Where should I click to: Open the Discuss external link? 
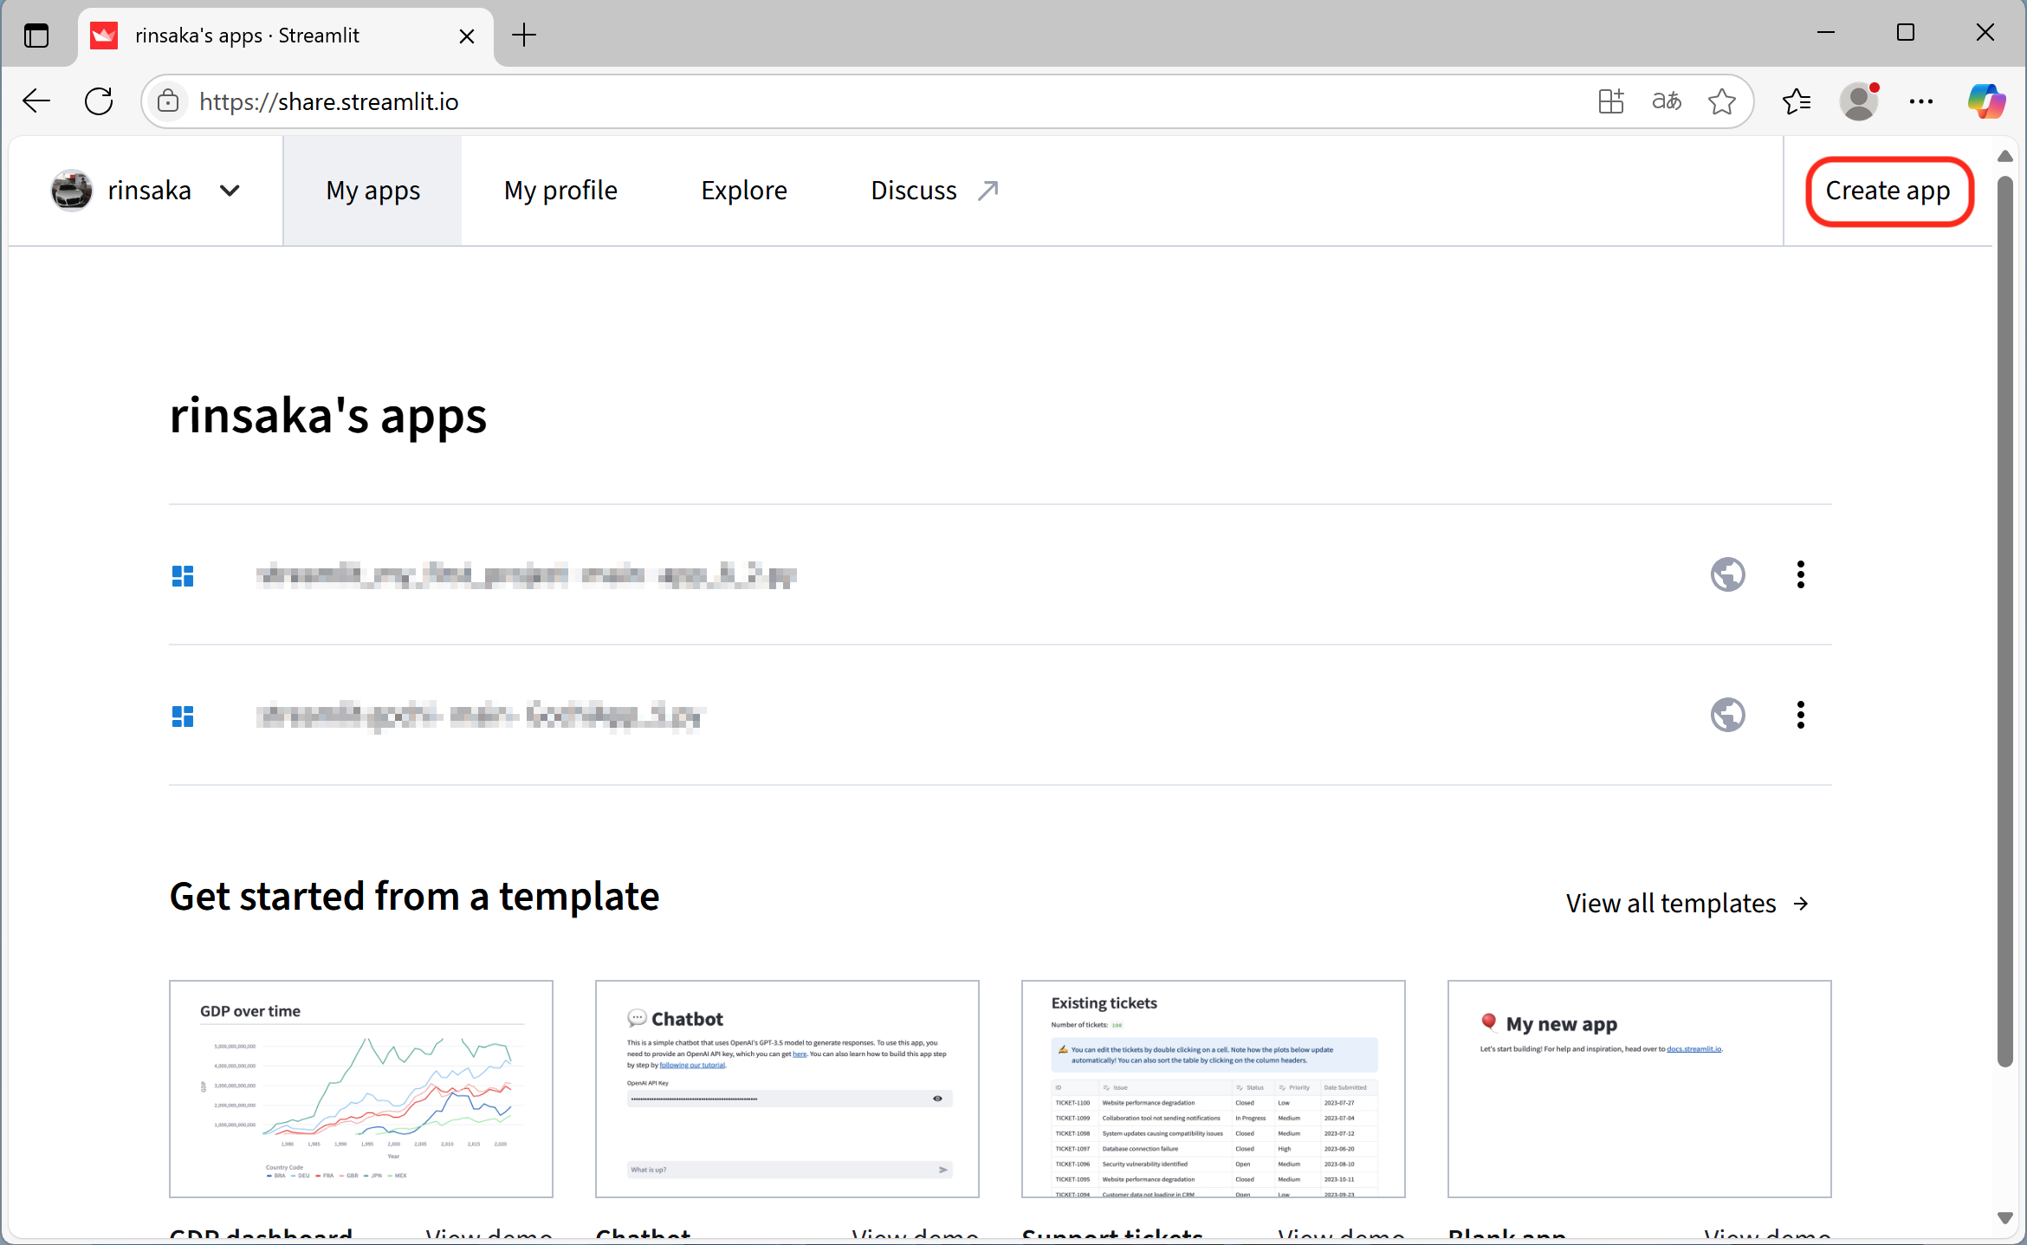click(935, 191)
